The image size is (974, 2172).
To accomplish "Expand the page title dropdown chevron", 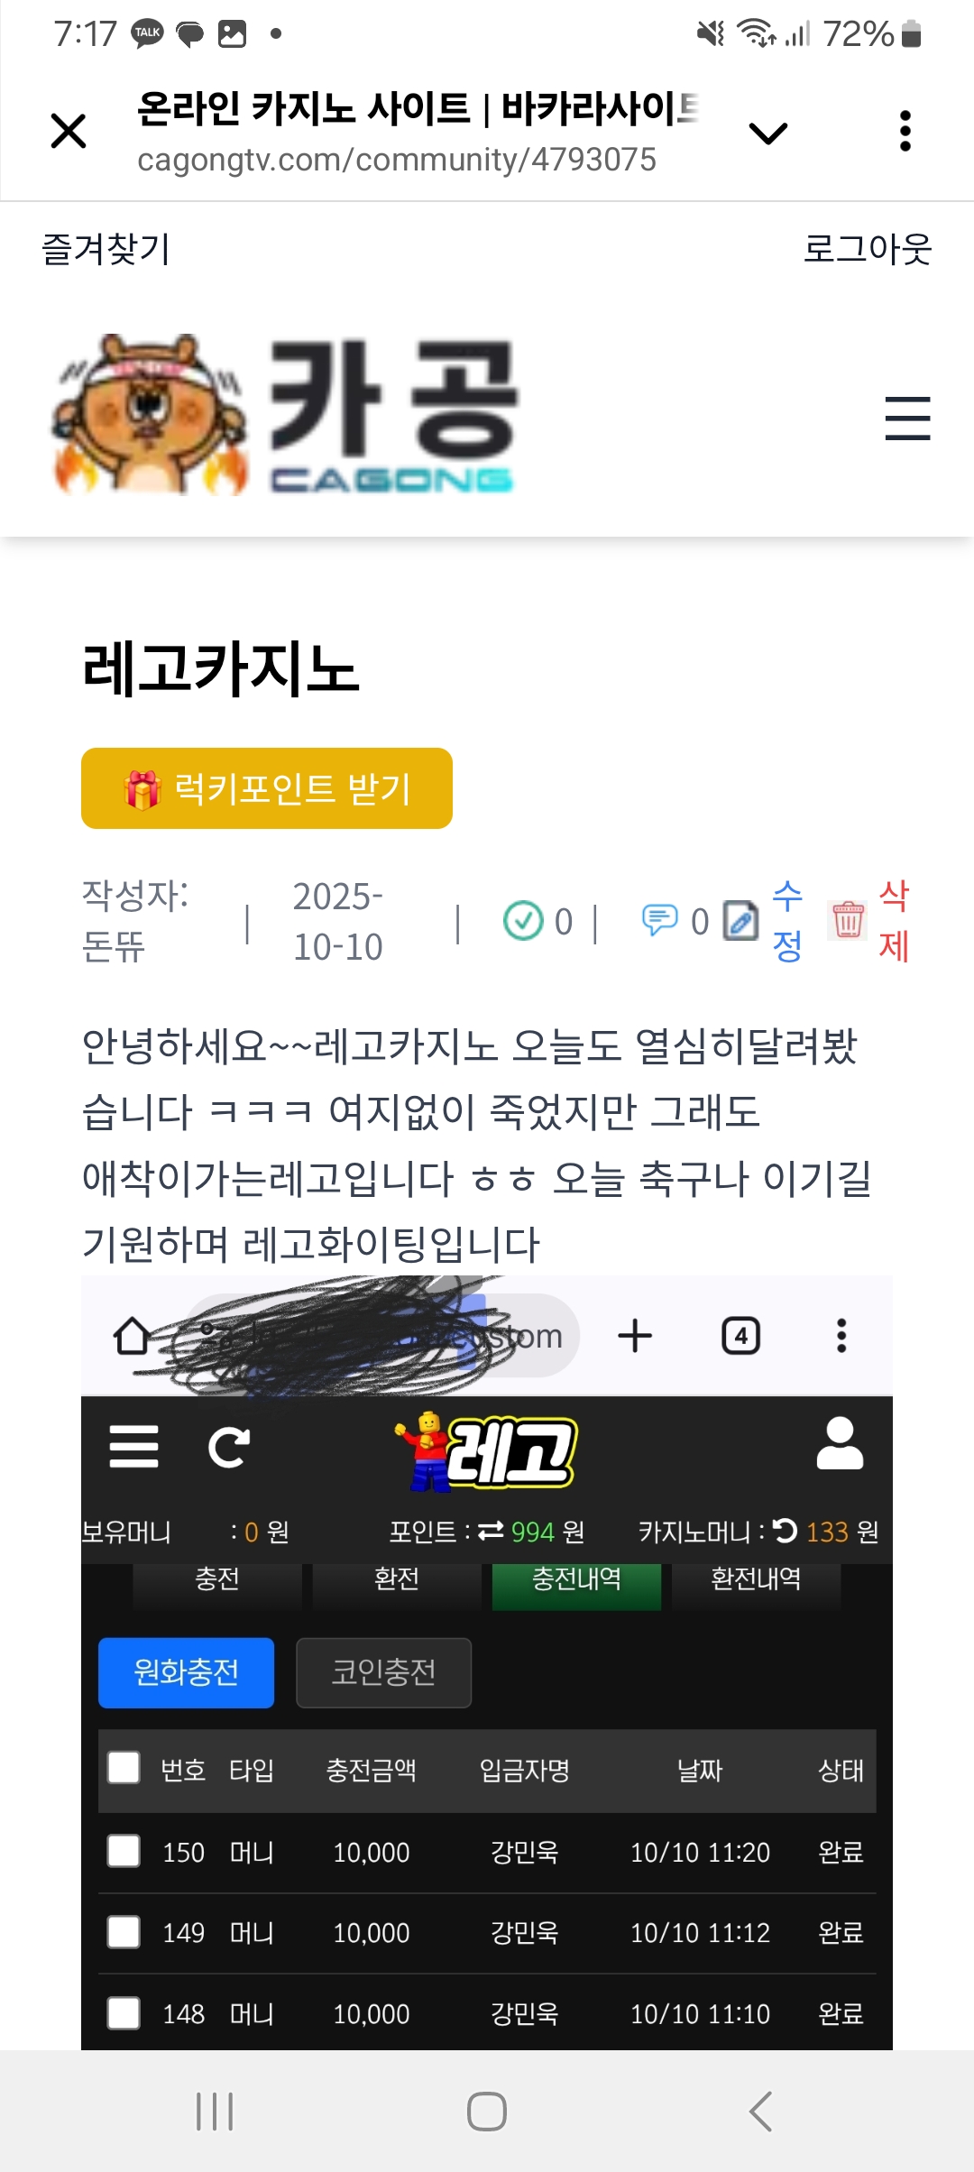I will click(768, 133).
